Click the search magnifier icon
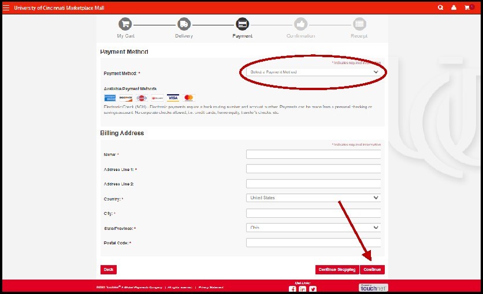Image resolution: width=483 pixels, height=294 pixels. tap(441, 8)
